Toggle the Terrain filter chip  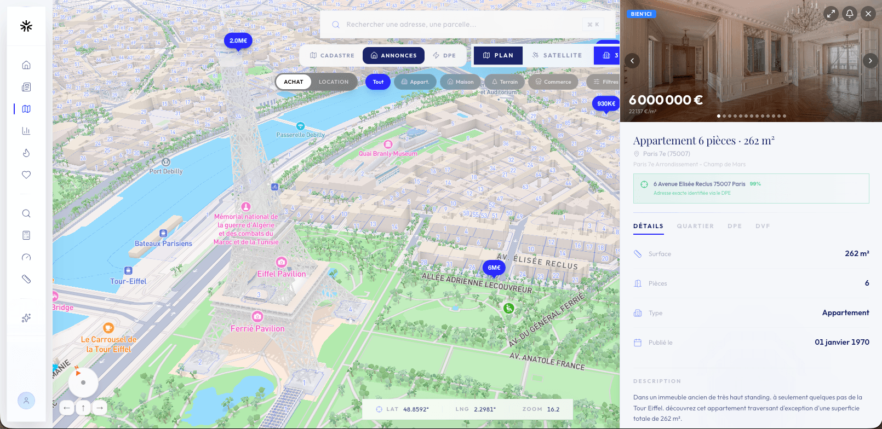point(505,82)
